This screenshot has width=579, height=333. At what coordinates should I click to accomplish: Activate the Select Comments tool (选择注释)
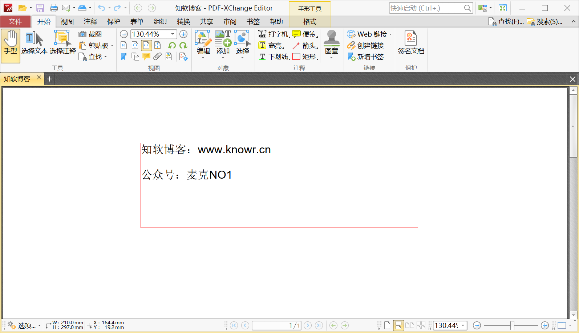pos(62,43)
